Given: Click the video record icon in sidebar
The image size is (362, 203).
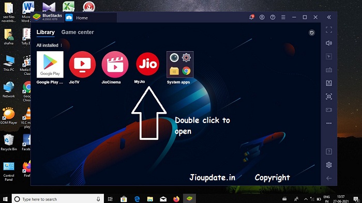Looking at the screenshot, I should tap(329, 110).
